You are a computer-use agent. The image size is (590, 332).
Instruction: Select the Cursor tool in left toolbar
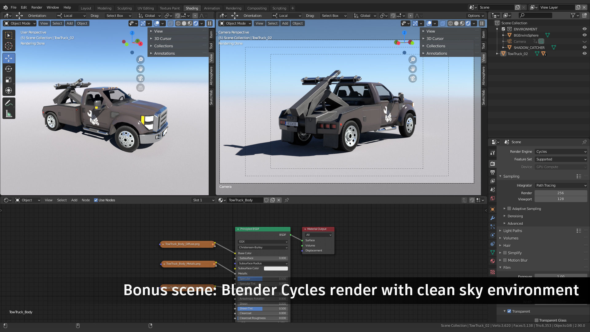[x=9, y=46]
